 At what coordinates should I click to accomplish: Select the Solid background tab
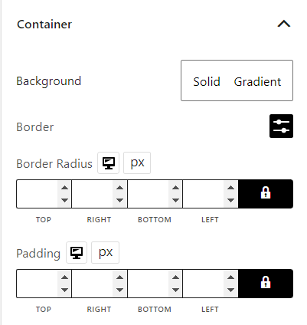click(x=207, y=82)
